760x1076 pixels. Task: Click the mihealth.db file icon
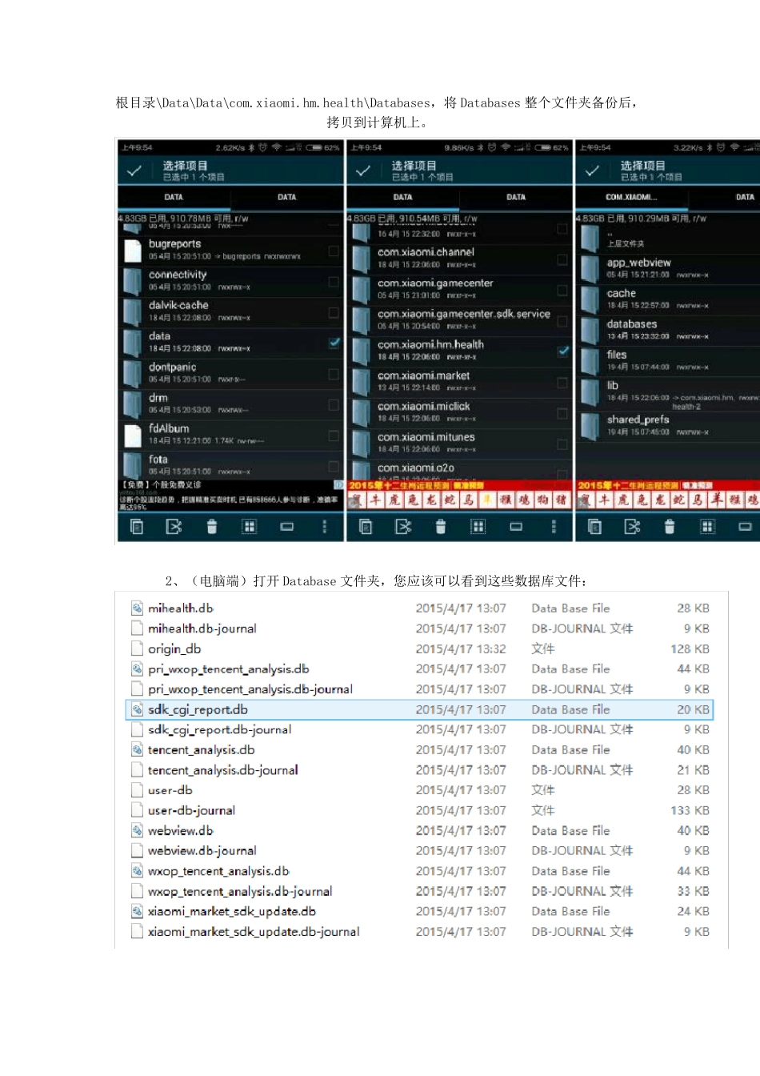click(x=137, y=608)
